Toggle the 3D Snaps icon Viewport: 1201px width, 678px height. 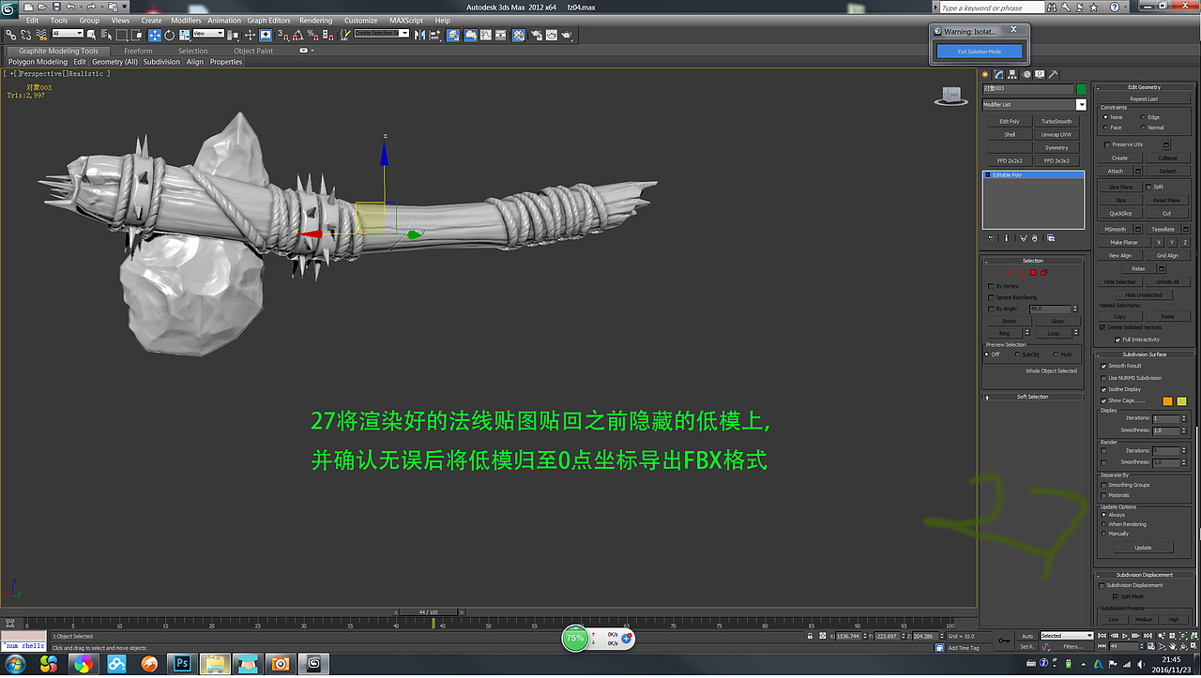[283, 36]
